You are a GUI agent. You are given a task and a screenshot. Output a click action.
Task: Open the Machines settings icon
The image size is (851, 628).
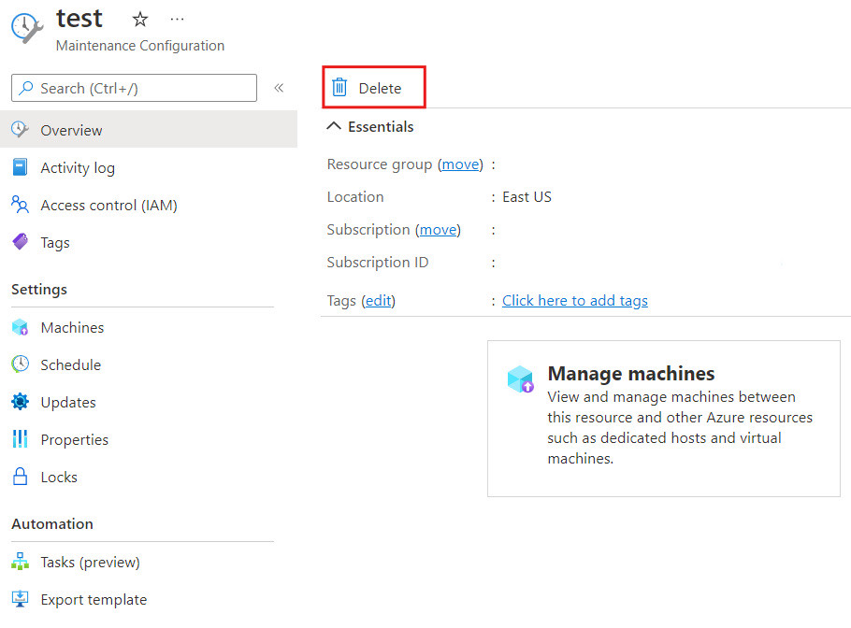tap(21, 327)
